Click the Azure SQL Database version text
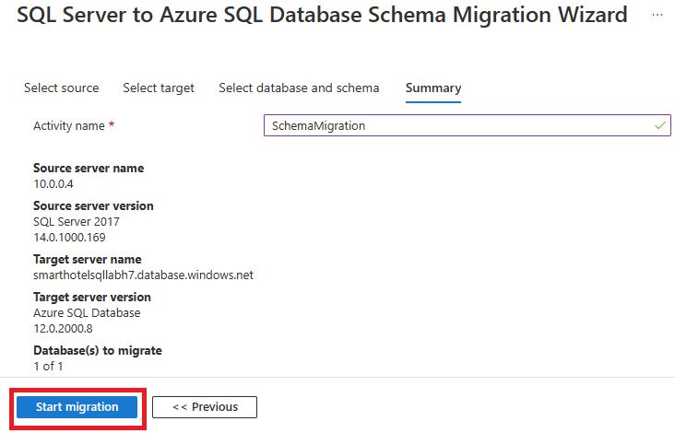Viewport: 675px width, 433px height. [87, 313]
